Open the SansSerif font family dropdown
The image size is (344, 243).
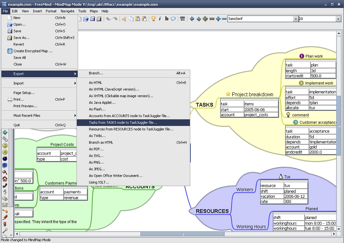(x=296, y=19)
